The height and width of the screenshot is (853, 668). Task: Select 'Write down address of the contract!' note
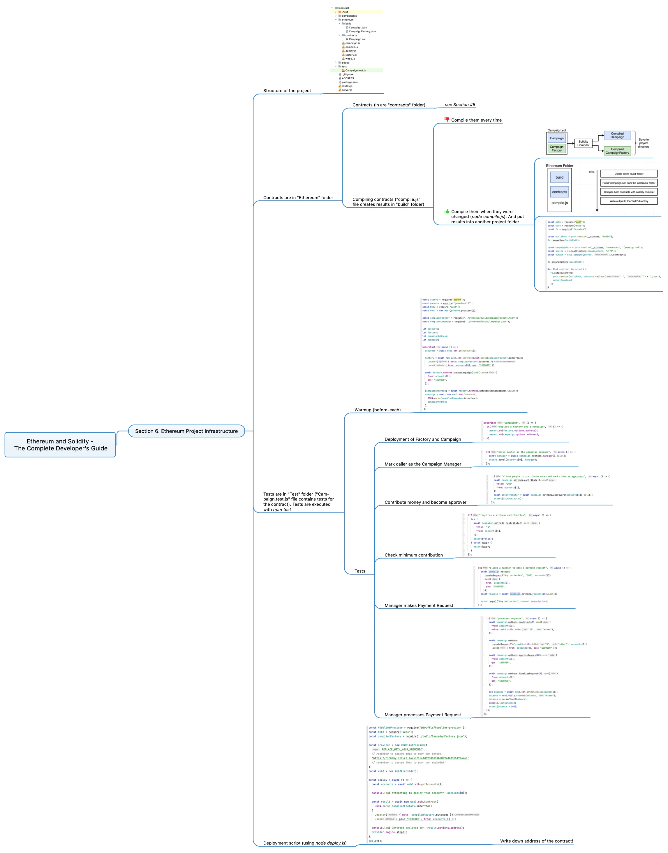tap(537, 841)
